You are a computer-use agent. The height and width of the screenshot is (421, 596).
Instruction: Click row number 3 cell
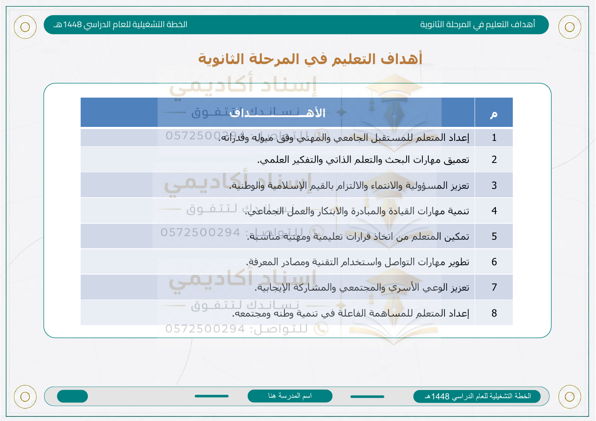pos(494,185)
